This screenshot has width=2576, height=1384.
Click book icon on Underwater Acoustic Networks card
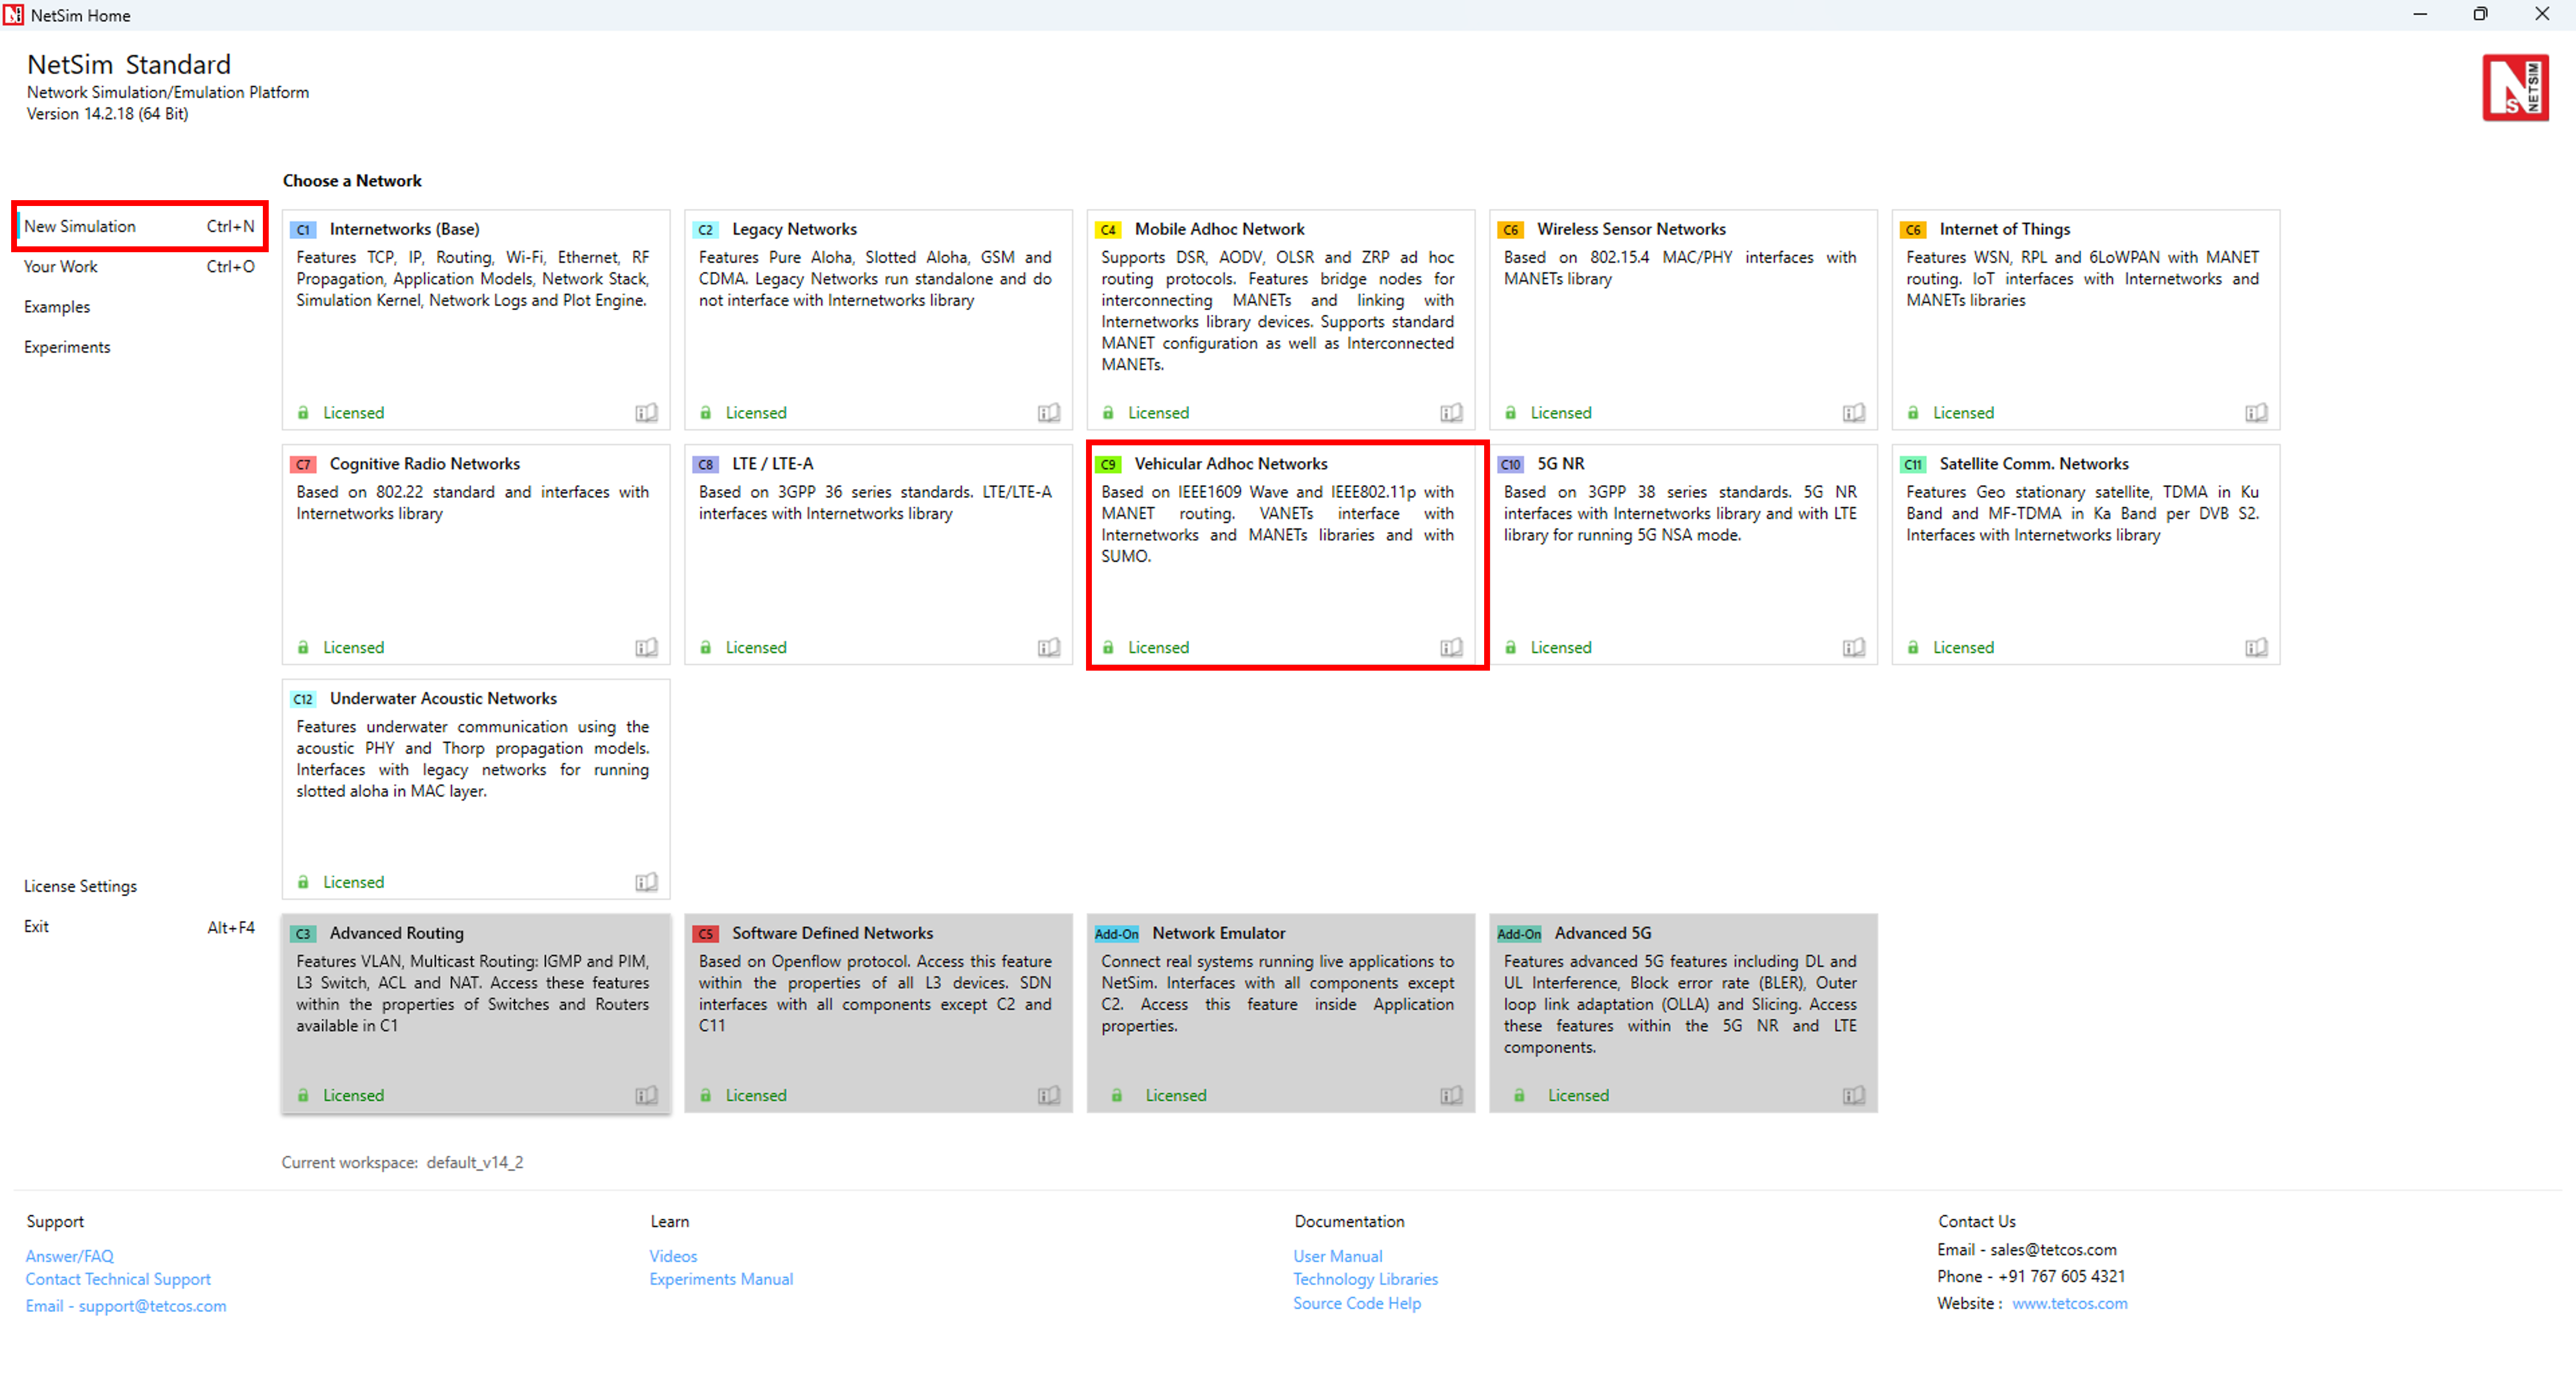tap(646, 882)
